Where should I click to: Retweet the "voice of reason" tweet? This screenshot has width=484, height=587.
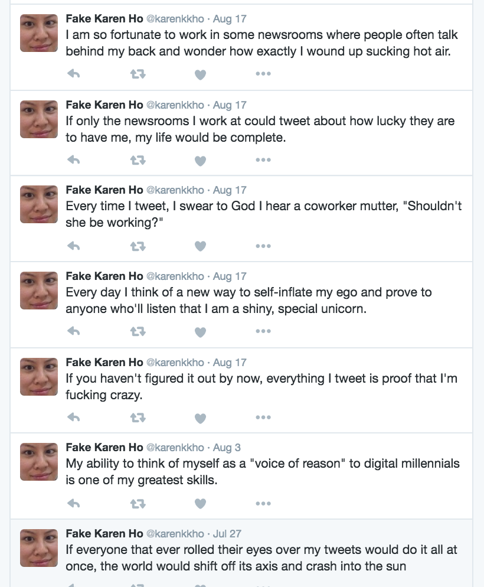coord(138,504)
